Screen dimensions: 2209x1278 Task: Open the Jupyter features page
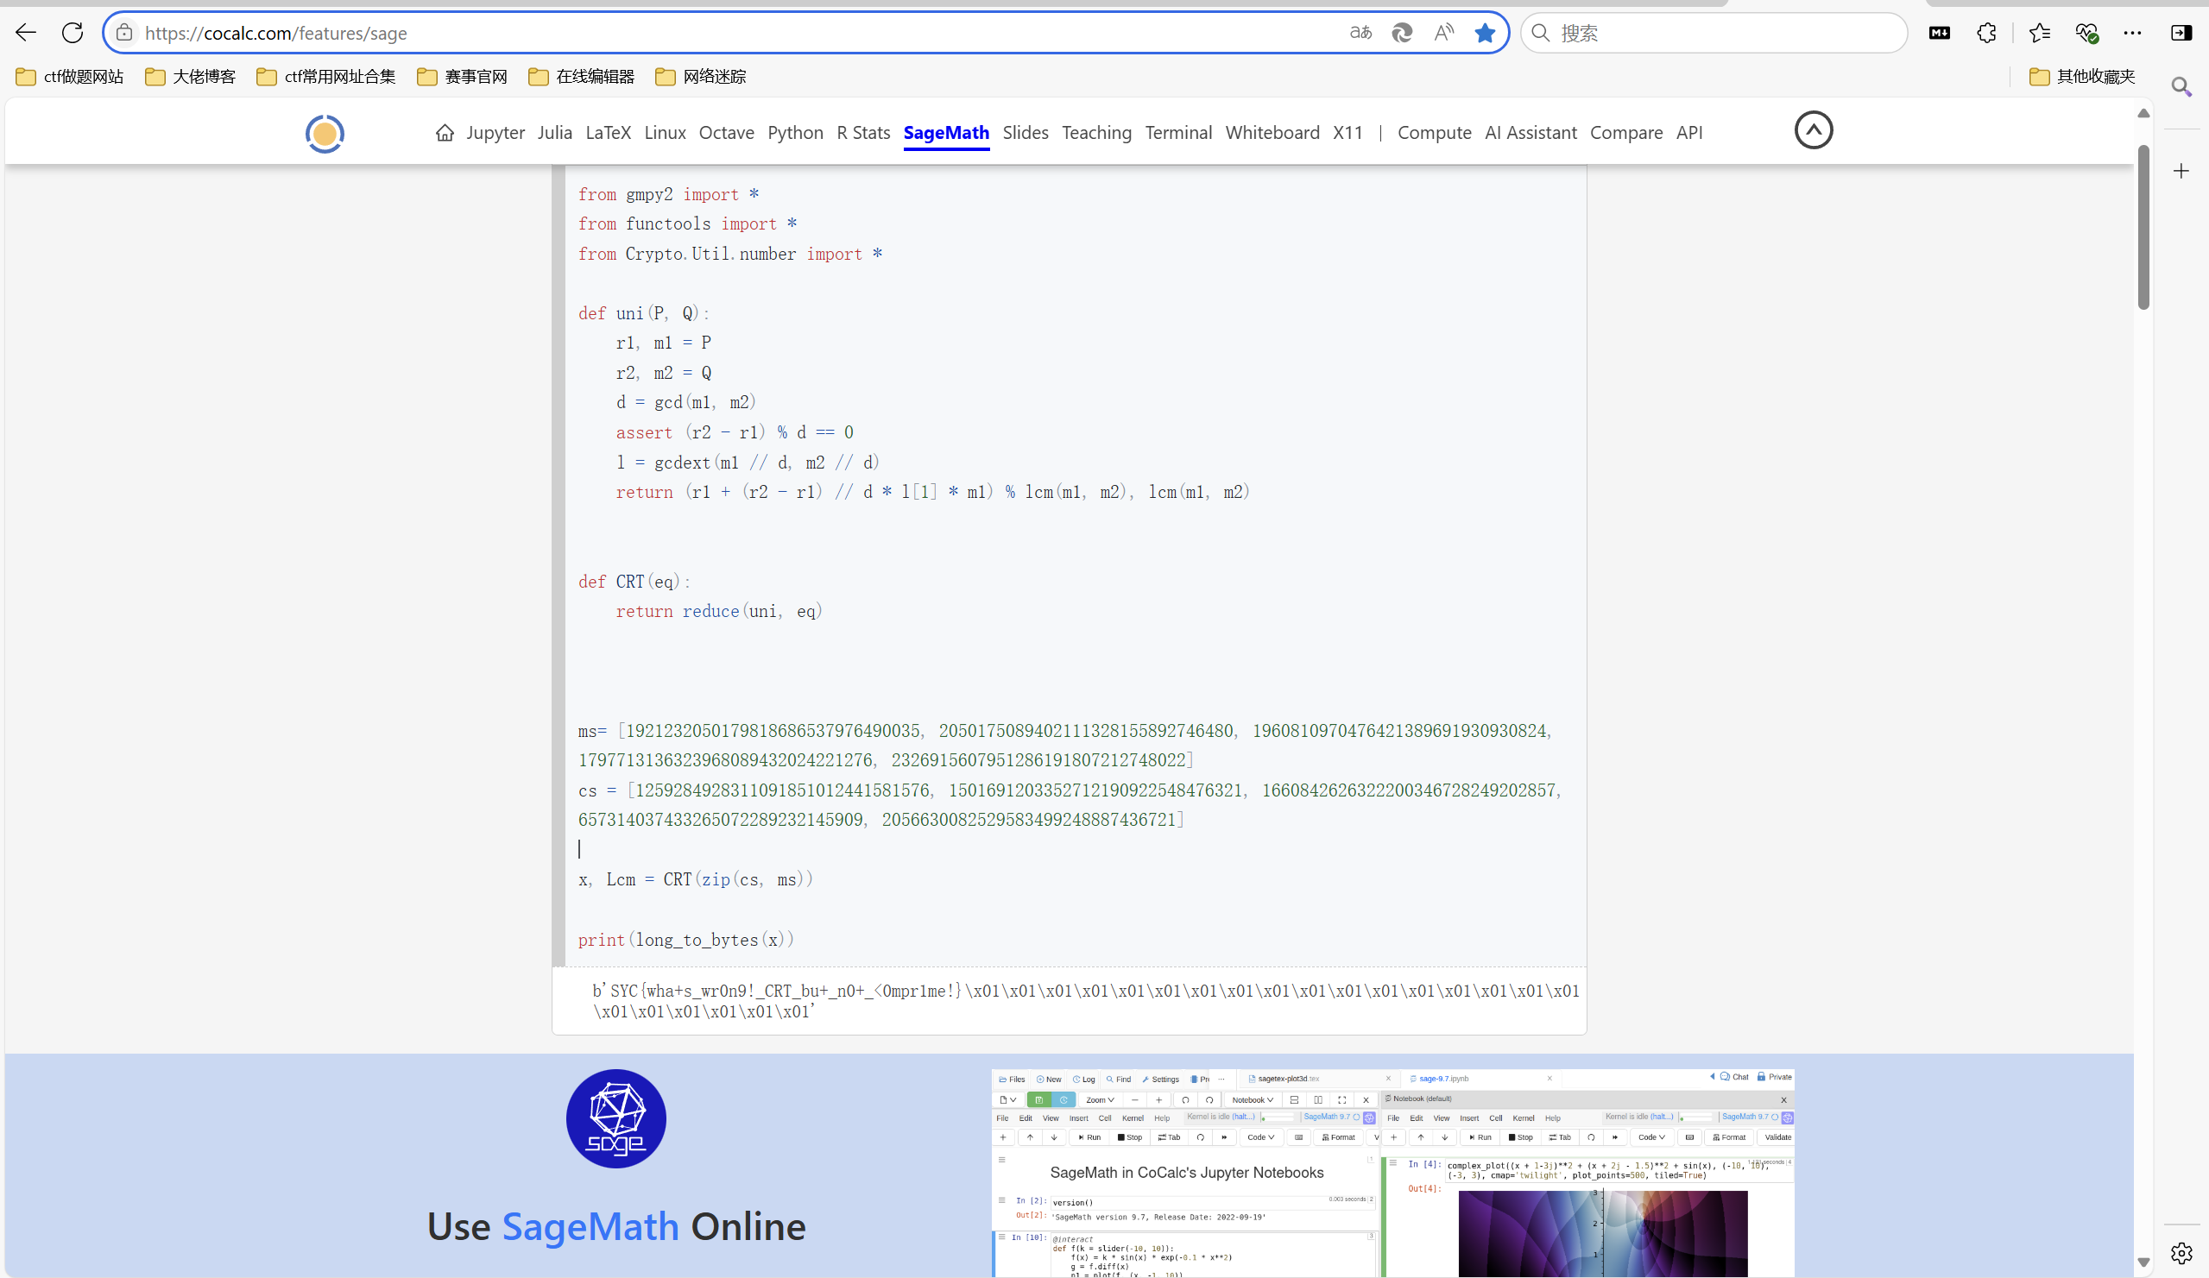[x=495, y=132]
